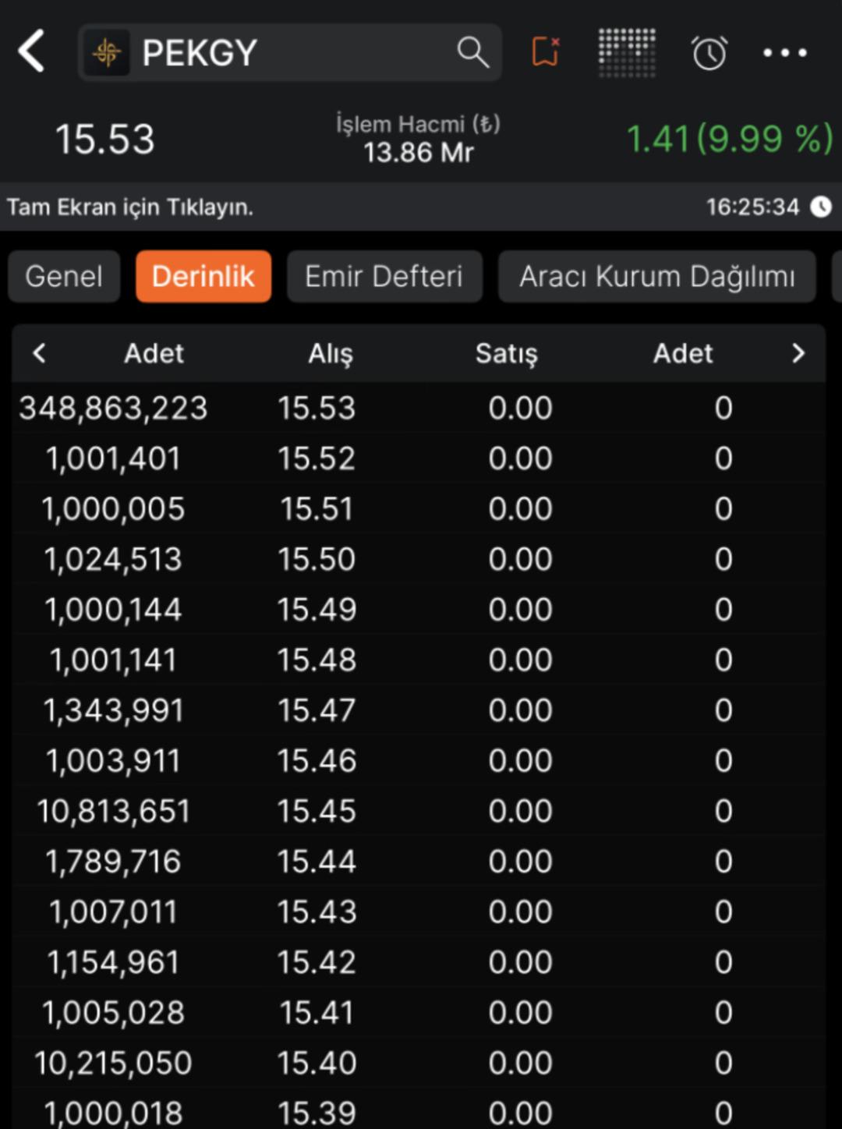Tap the 10,215,050 quantity at 15.40
842x1129 pixels.
click(113, 1063)
